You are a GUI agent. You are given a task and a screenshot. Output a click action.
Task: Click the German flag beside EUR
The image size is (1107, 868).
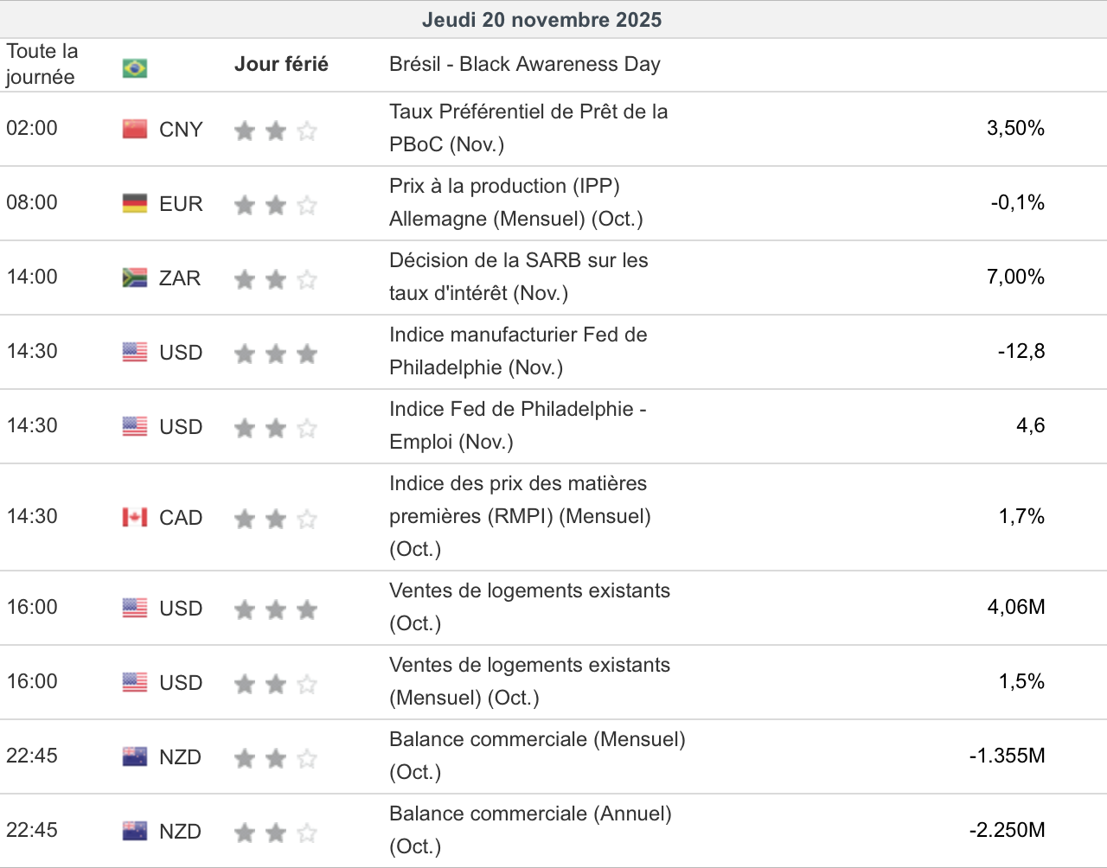pyautogui.click(x=135, y=203)
